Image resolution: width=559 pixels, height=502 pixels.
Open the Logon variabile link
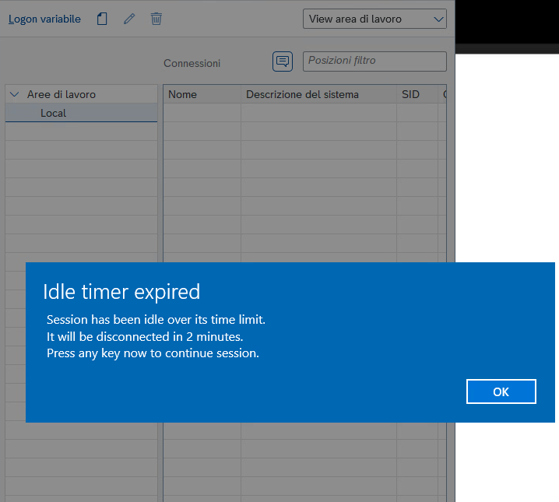pos(44,19)
